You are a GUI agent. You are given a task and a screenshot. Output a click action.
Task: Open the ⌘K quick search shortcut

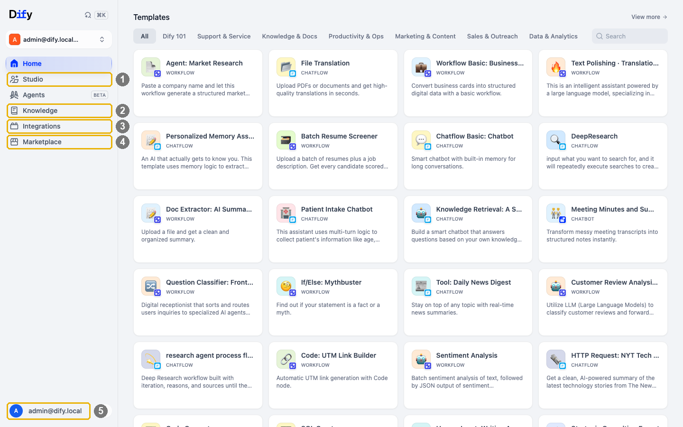(101, 15)
